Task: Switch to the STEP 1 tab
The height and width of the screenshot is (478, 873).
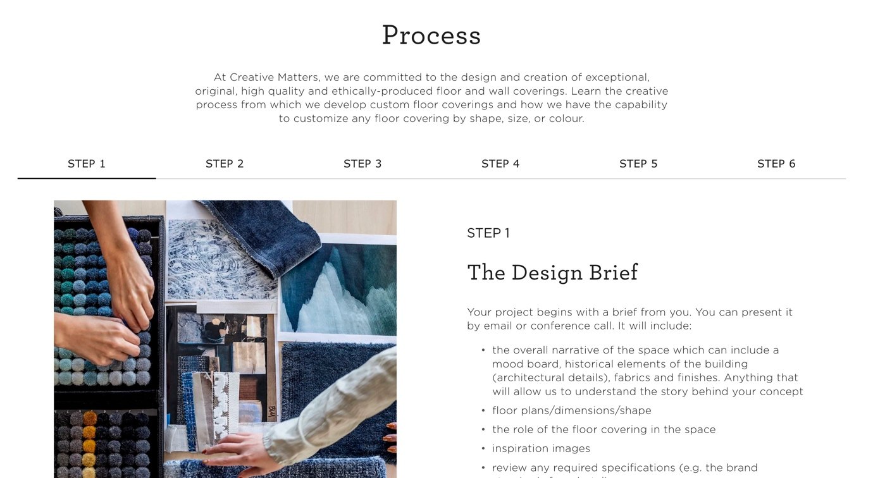Action: 87,164
